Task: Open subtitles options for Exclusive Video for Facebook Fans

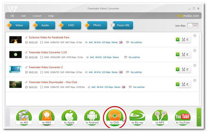Action: click(134, 42)
